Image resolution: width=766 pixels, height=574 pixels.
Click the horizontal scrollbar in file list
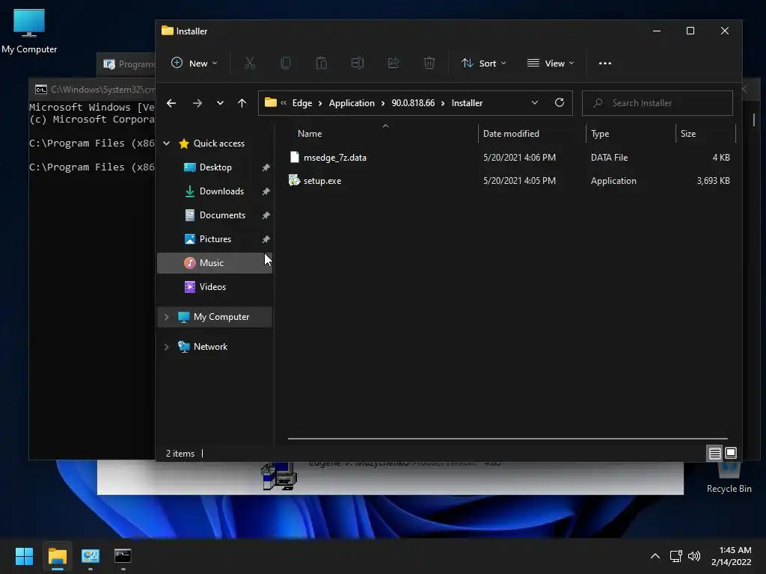tap(508, 438)
